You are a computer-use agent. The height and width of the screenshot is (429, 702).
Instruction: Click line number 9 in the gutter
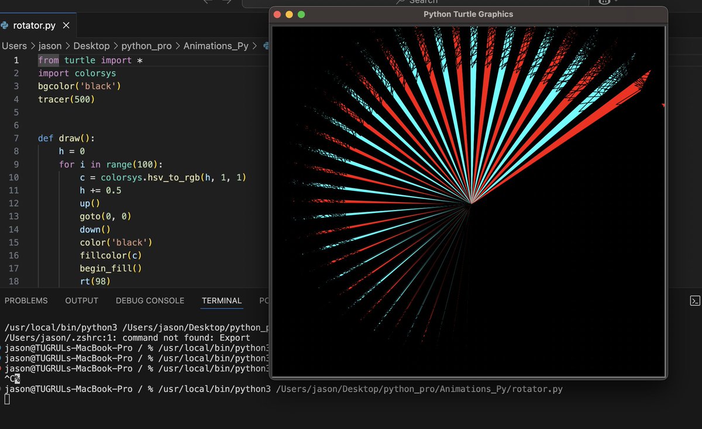16,164
